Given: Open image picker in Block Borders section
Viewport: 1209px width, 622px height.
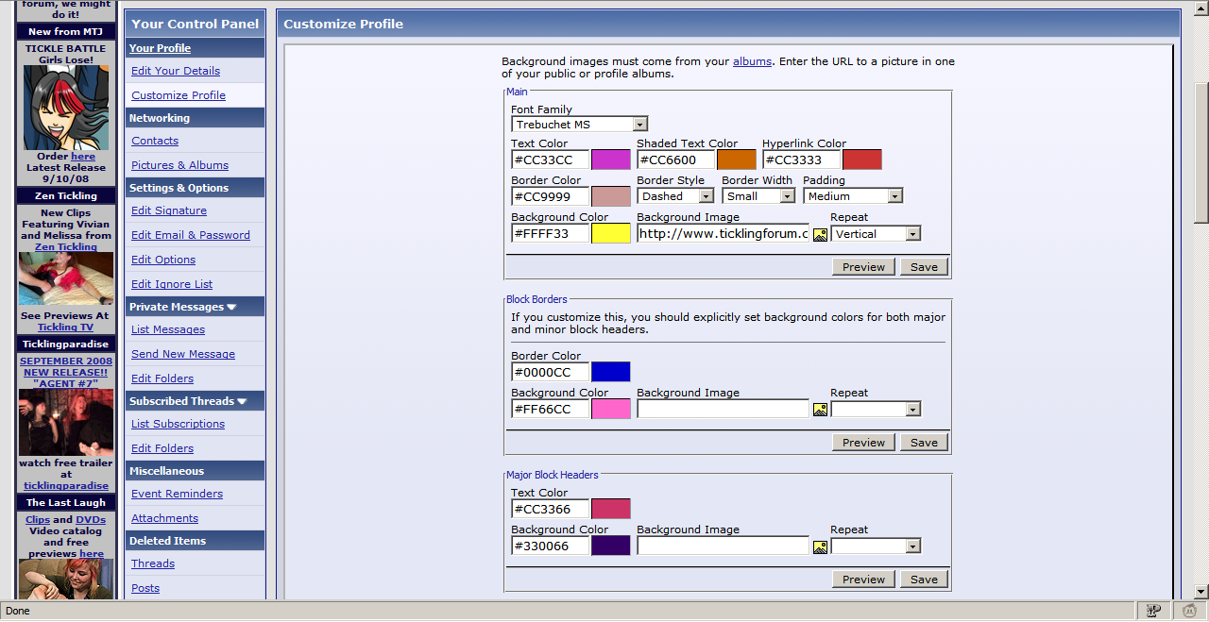Looking at the screenshot, I should coord(820,410).
